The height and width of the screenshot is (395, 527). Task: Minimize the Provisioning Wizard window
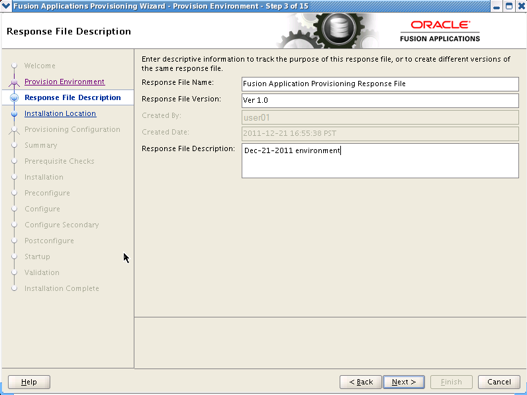coord(497,6)
